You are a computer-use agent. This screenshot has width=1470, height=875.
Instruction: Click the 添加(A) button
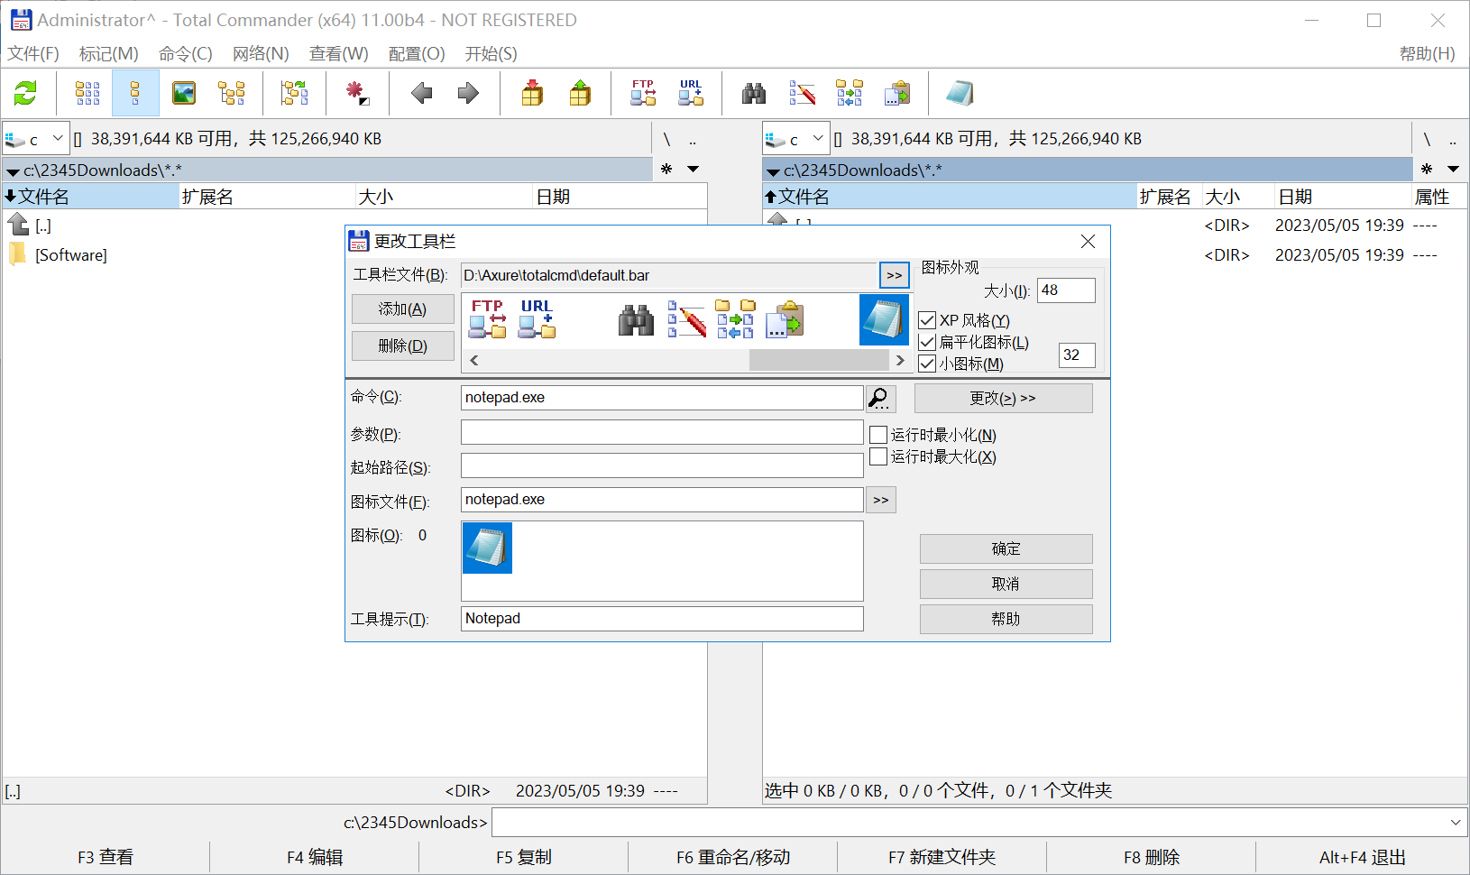coord(402,309)
